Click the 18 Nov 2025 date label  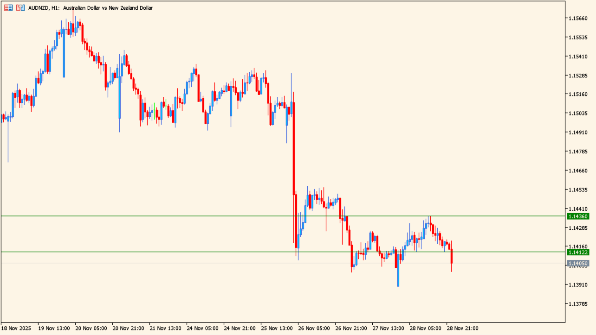16,328
